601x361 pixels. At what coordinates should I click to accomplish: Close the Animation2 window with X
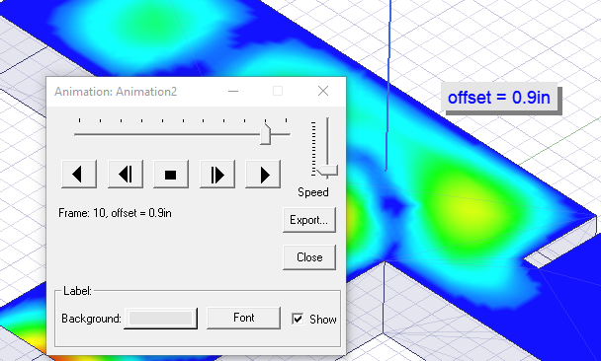[x=323, y=91]
